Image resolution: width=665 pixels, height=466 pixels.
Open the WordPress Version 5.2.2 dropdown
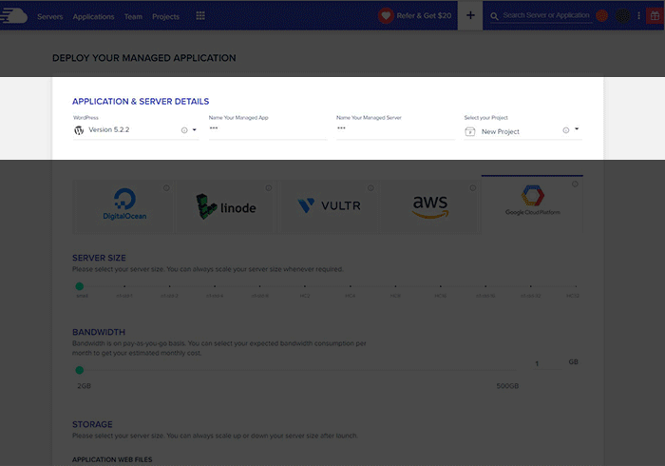[136, 130]
